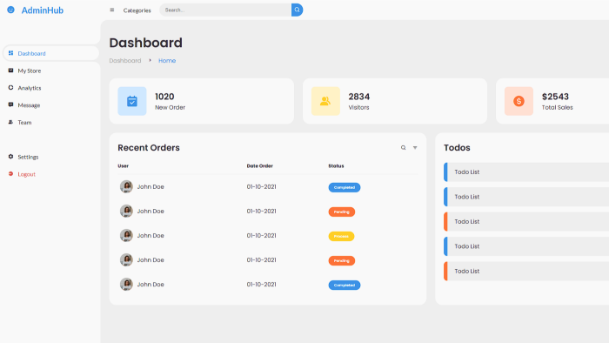This screenshot has width=609, height=343.
Task: Select the third orange Todo List item
Action: 526,222
